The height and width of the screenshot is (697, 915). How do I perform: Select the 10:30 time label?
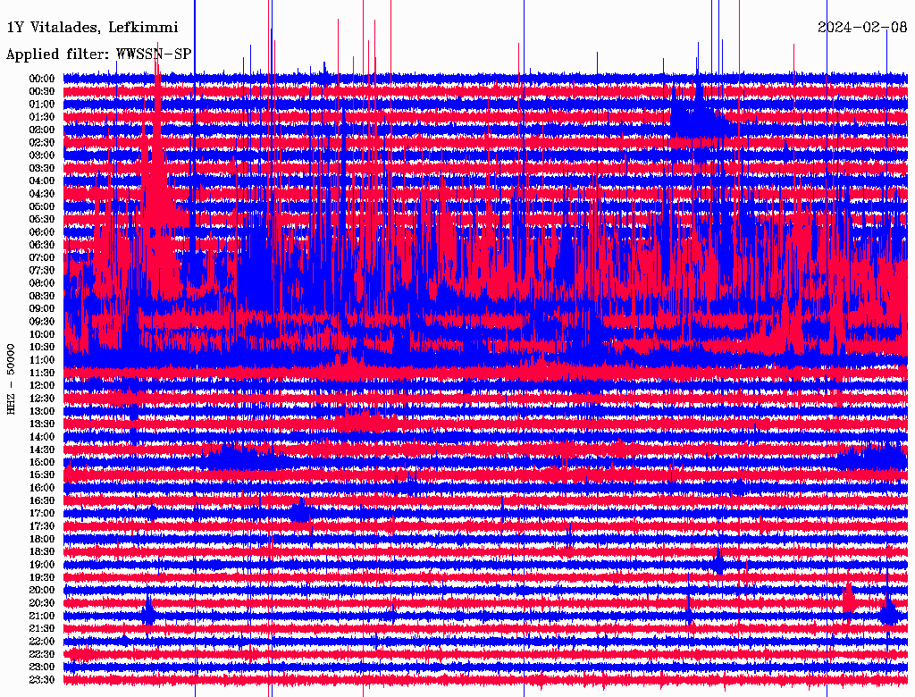tap(42, 348)
